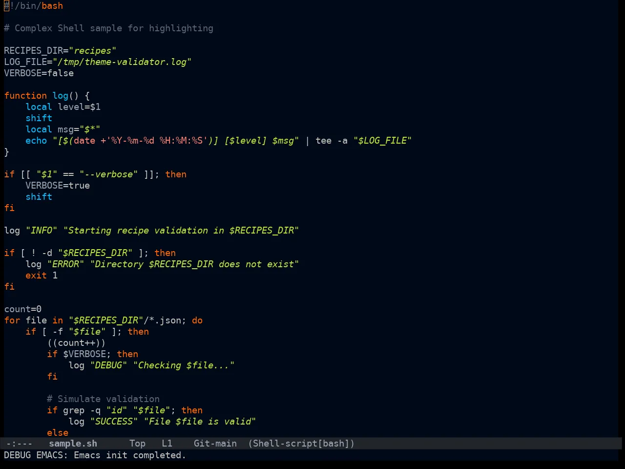The height and width of the screenshot is (469, 625).
Task: Click the 'for file in' loop line
Action: point(103,320)
